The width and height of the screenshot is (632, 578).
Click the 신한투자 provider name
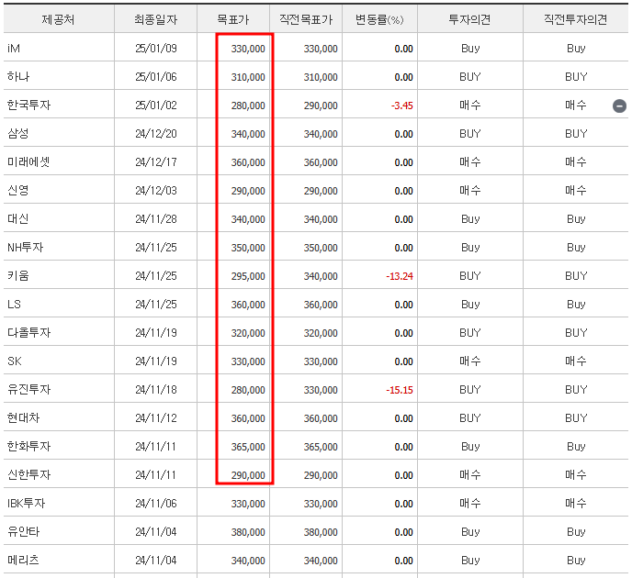[29, 474]
